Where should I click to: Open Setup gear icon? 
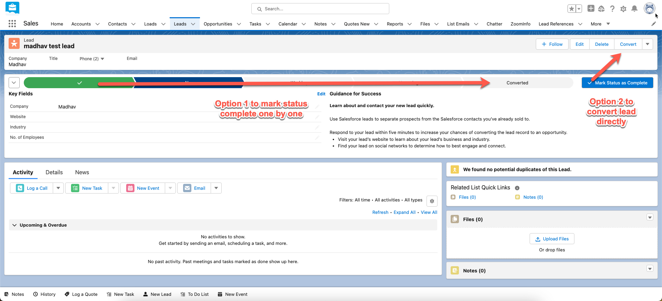pyautogui.click(x=623, y=9)
